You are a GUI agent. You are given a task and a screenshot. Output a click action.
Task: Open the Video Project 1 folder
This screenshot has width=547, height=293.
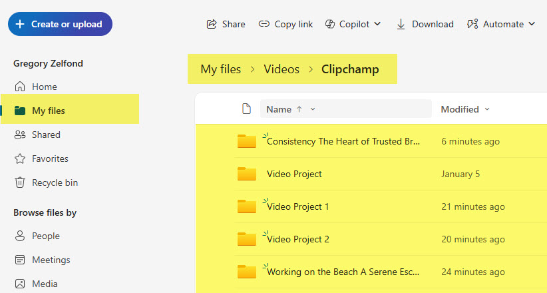(x=297, y=206)
